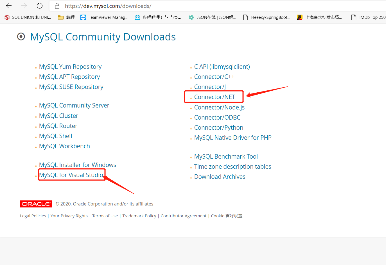Open Connector/Python link
This screenshot has height=265, width=386.
point(219,127)
